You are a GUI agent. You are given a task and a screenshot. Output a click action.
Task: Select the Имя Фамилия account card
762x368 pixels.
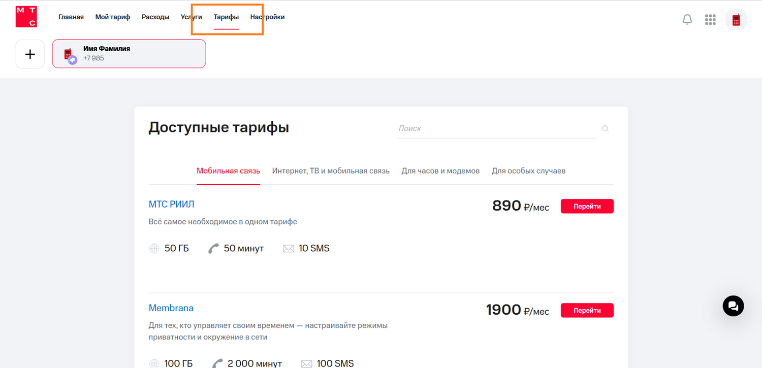(129, 54)
